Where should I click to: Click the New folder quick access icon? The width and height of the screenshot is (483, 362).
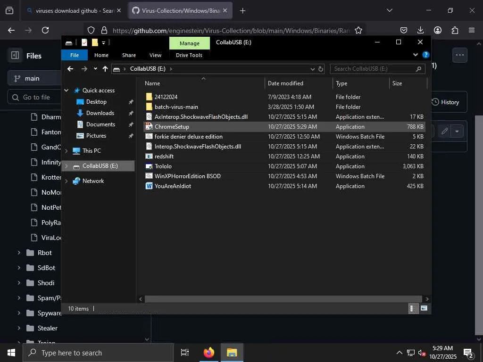pyautogui.click(x=95, y=42)
